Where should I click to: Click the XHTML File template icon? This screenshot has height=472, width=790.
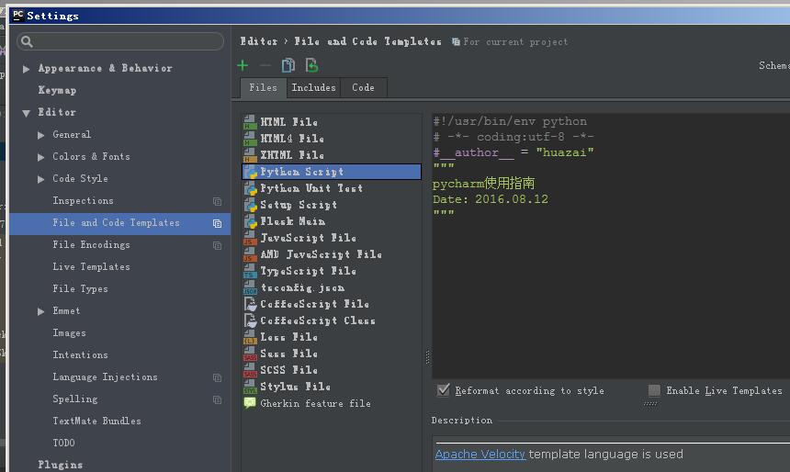coord(250,155)
